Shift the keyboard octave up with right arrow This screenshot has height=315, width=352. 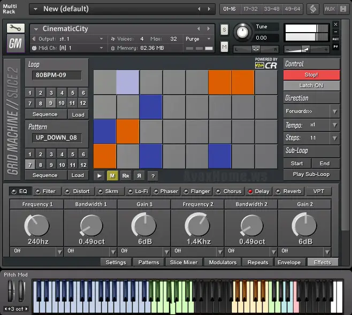click(26, 309)
